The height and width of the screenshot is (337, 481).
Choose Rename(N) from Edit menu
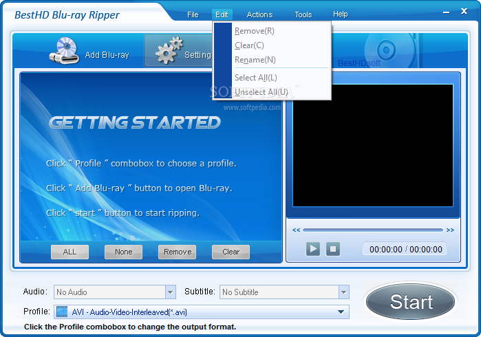click(255, 60)
